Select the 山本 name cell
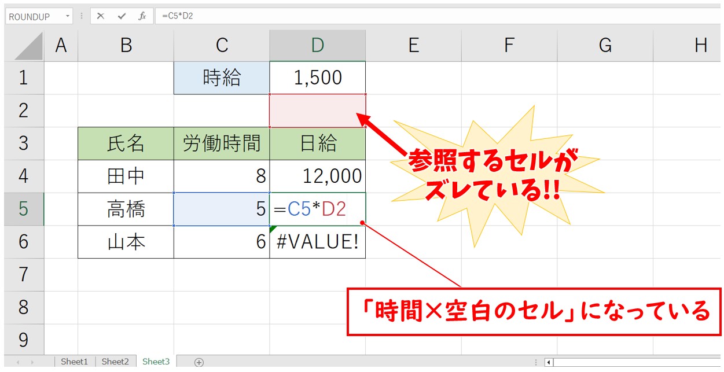 point(126,242)
